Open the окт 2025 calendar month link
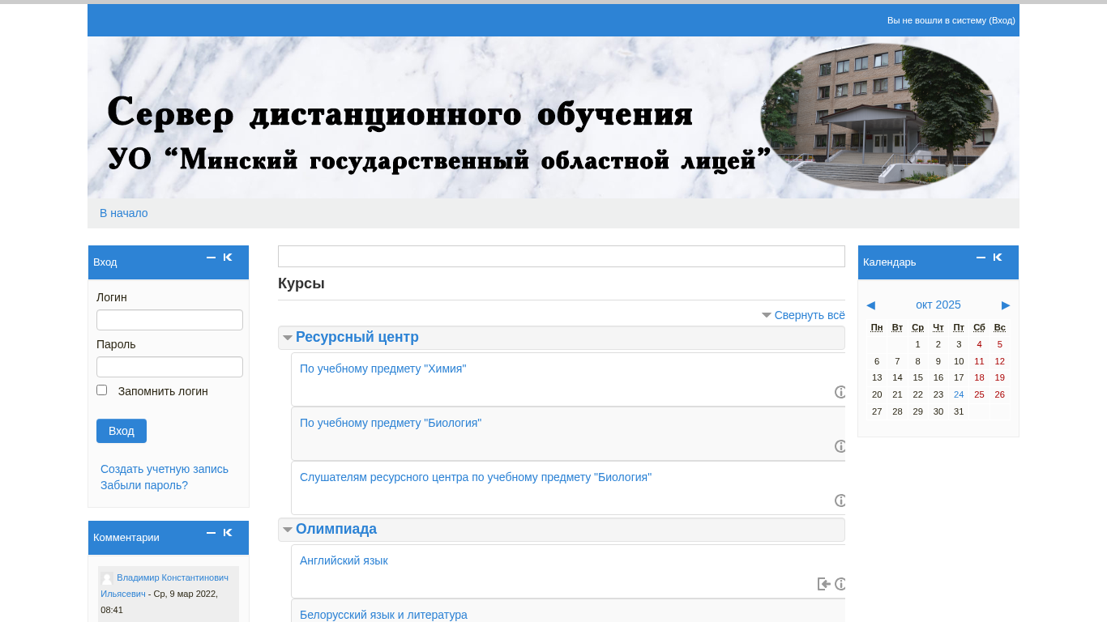This screenshot has width=1107, height=622. coord(938,305)
